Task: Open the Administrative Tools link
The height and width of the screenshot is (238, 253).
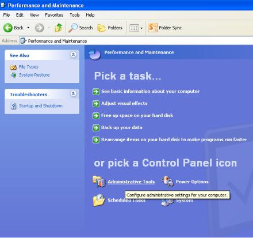Action: (131, 182)
